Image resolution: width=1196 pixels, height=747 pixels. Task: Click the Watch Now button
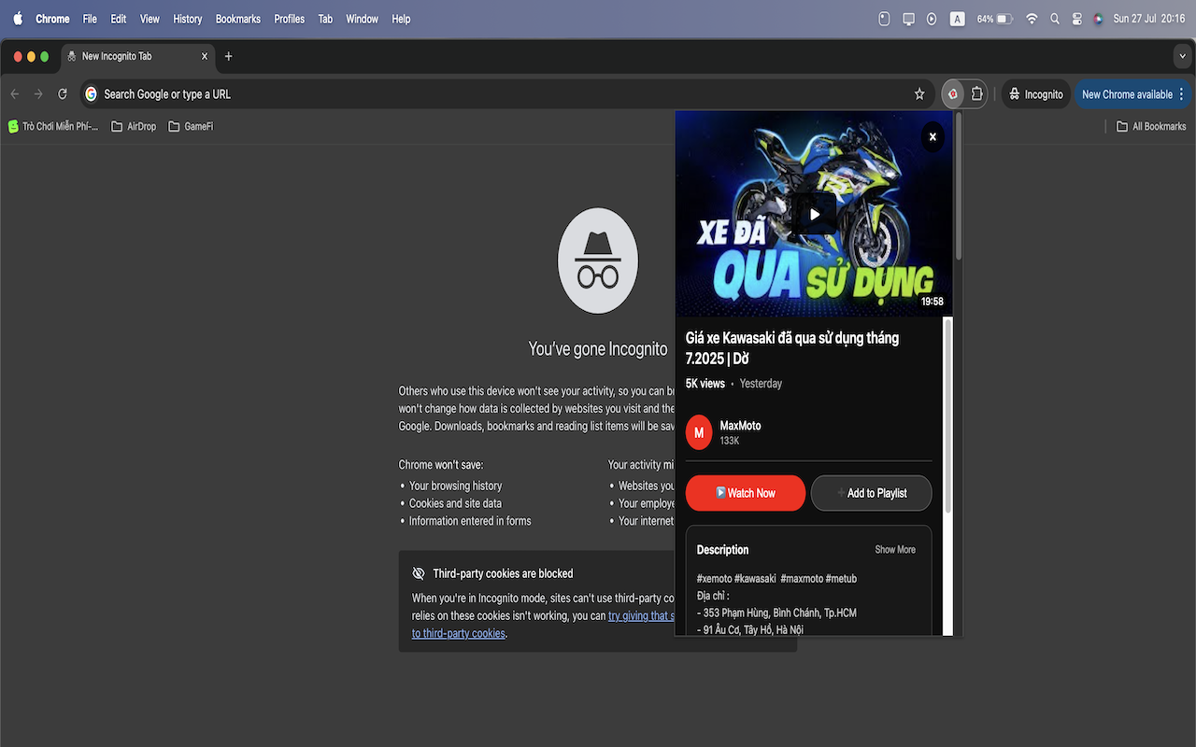pyautogui.click(x=746, y=493)
